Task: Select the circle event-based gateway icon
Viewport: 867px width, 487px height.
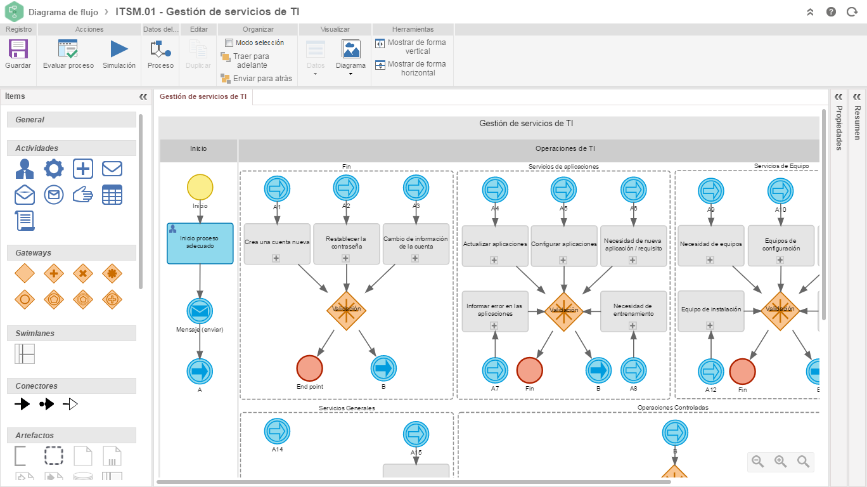Action: pos(25,299)
